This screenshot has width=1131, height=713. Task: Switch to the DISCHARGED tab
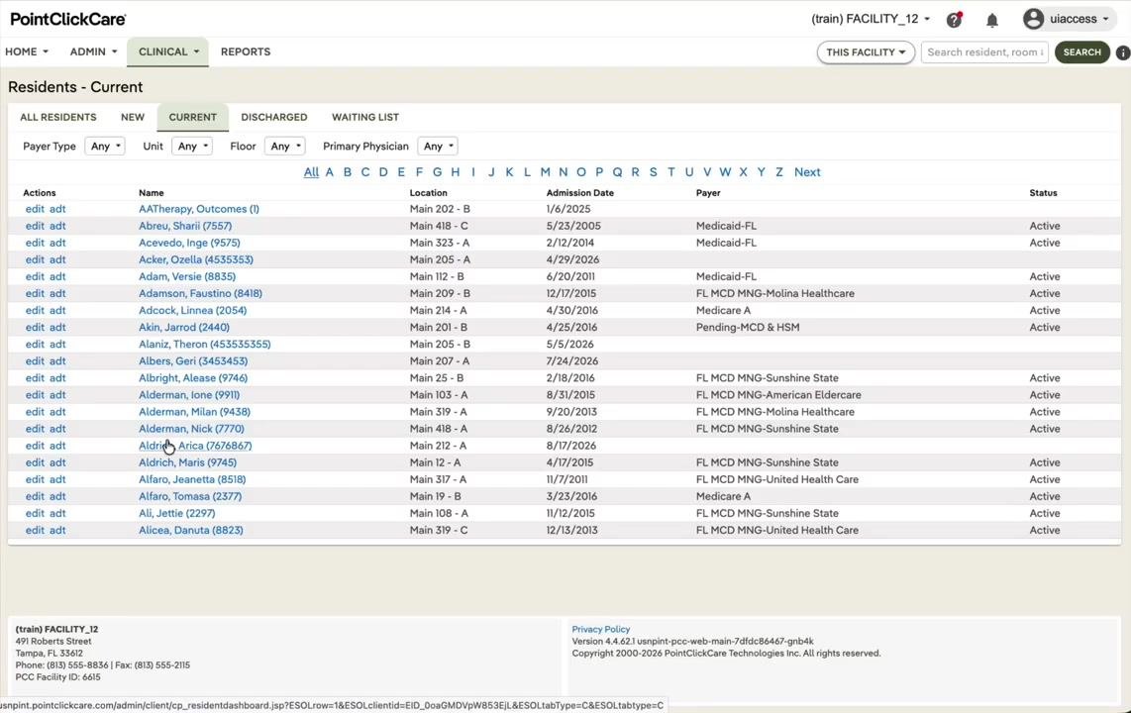click(274, 117)
